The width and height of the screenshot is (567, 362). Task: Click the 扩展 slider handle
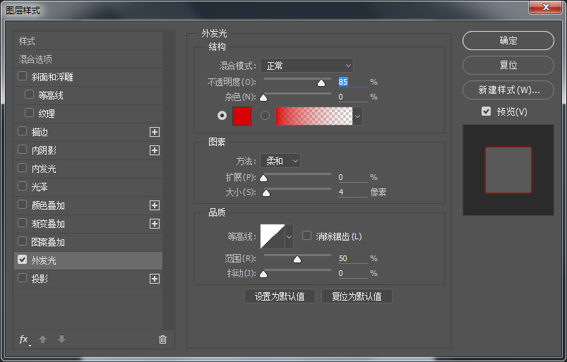pos(263,178)
